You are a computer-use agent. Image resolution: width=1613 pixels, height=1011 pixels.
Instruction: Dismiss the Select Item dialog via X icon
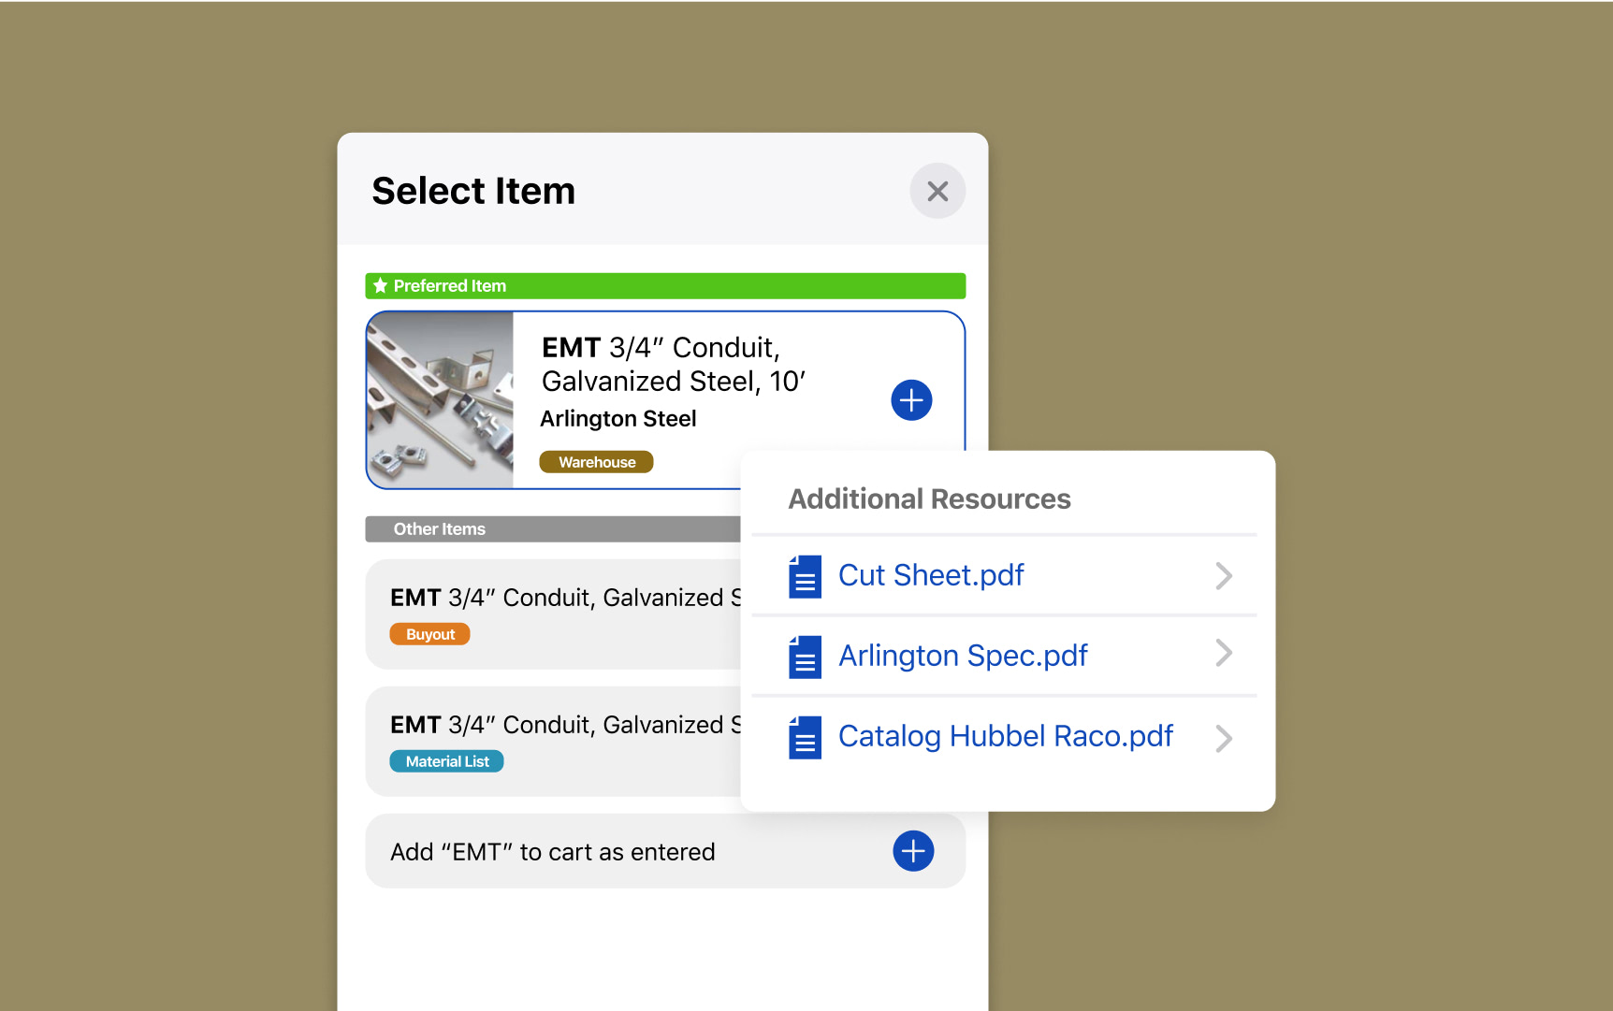click(937, 190)
